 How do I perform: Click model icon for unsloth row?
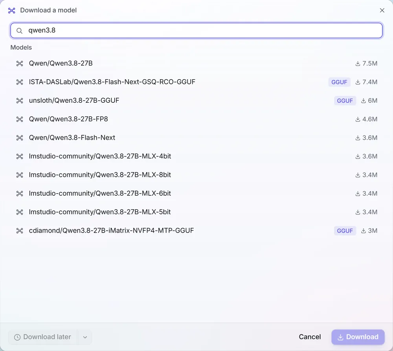20,100
